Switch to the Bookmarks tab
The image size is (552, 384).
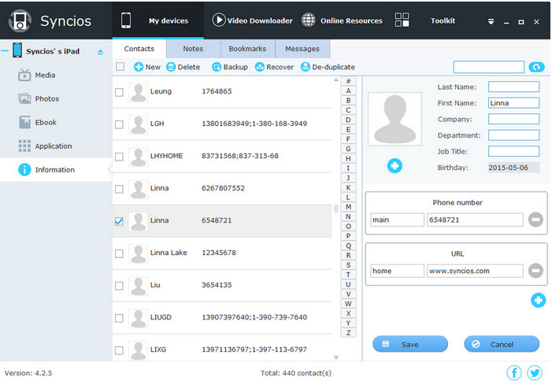click(x=247, y=49)
